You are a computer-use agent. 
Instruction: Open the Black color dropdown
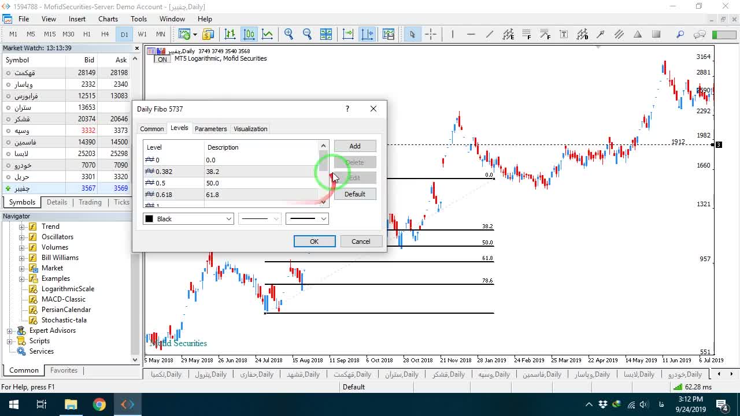pos(188,219)
